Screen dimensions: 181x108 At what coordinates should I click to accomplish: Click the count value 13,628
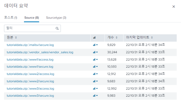click(112, 60)
